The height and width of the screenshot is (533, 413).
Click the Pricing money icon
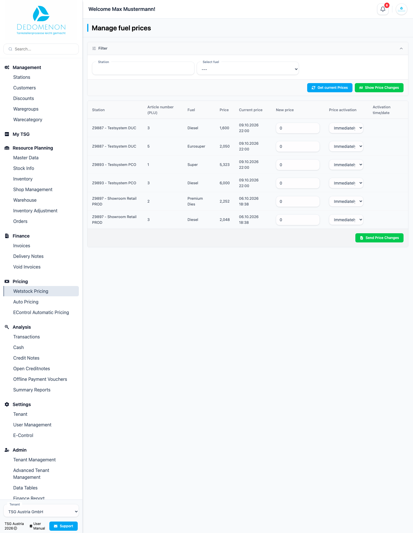[7, 281]
